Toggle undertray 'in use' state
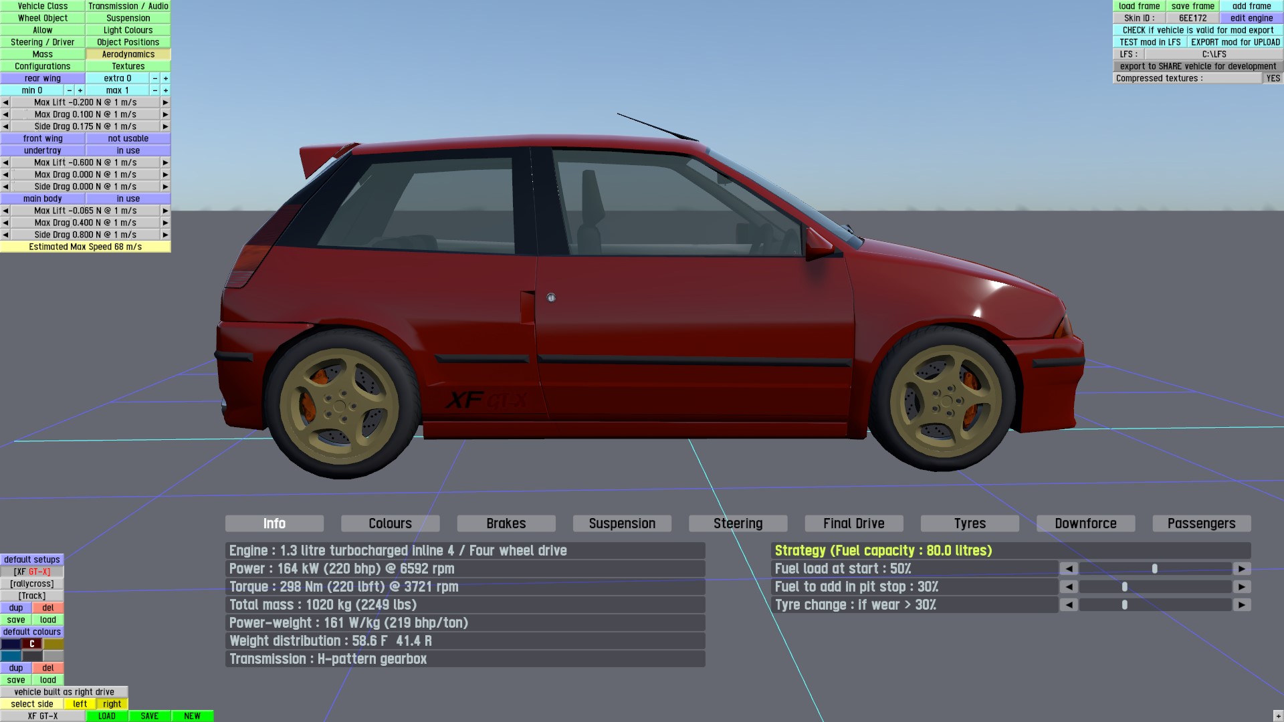Image resolution: width=1284 pixels, height=722 pixels. tap(128, 150)
